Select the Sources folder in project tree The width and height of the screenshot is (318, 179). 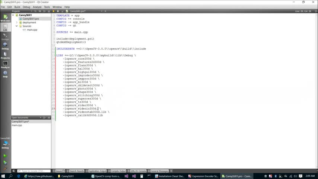tap(27, 26)
